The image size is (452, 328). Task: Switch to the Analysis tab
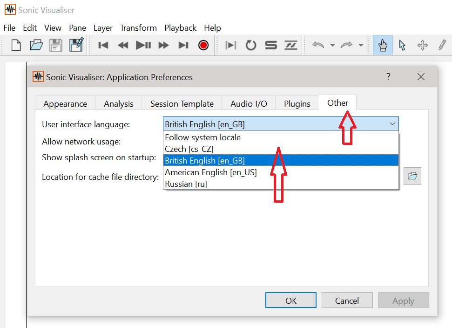coord(119,103)
